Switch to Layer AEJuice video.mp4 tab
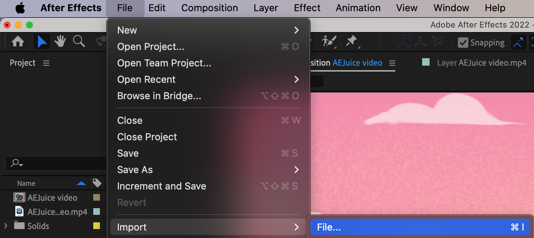Image resolution: width=534 pixels, height=238 pixels. click(481, 63)
